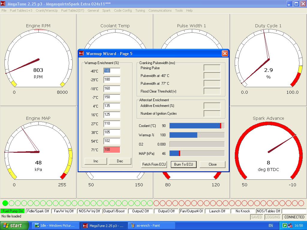
Task: Close the Warmup Wizard dialog
Action: [225, 54]
